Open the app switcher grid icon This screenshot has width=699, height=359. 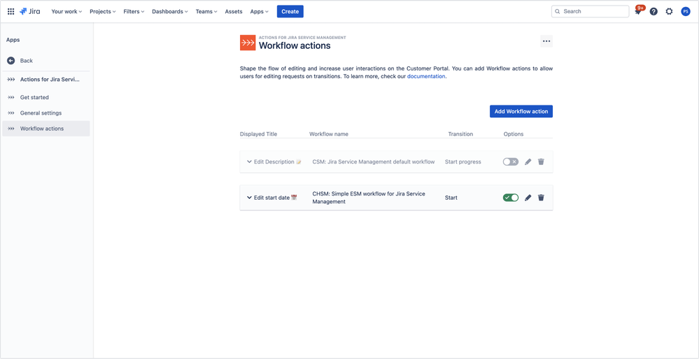coord(10,12)
